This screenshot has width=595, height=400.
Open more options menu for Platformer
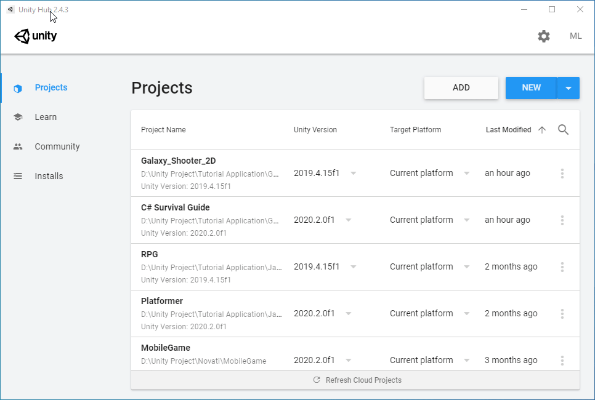point(562,314)
